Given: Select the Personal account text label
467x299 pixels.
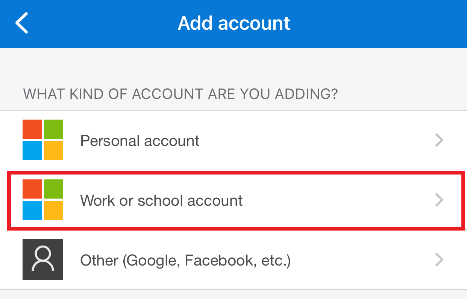Looking at the screenshot, I should [x=140, y=141].
